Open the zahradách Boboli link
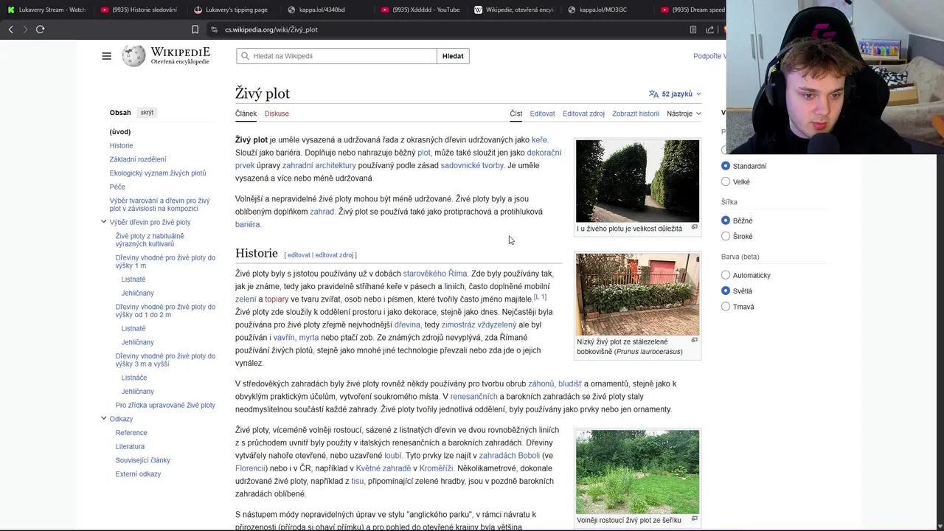Image resolution: width=944 pixels, height=531 pixels. [x=509, y=456]
